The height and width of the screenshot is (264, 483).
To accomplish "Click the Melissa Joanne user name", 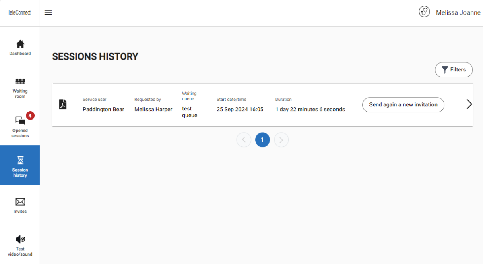I will pyautogui.click(x=458, y=12).
